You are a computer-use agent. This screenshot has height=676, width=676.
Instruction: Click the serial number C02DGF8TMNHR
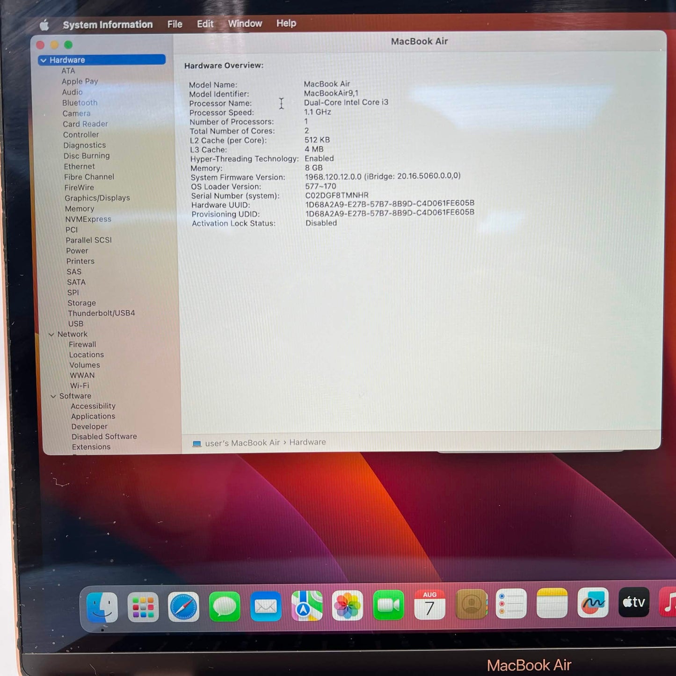coord(337,195)
